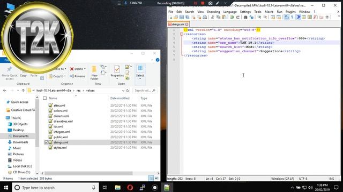Viewport: 343px width, 192px height.
Task: Click the Windows Start button
Action: point(6,187)
